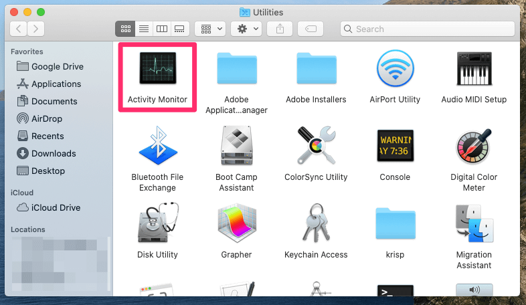
Task: Switch to list view
Action: tap(144, 29)
